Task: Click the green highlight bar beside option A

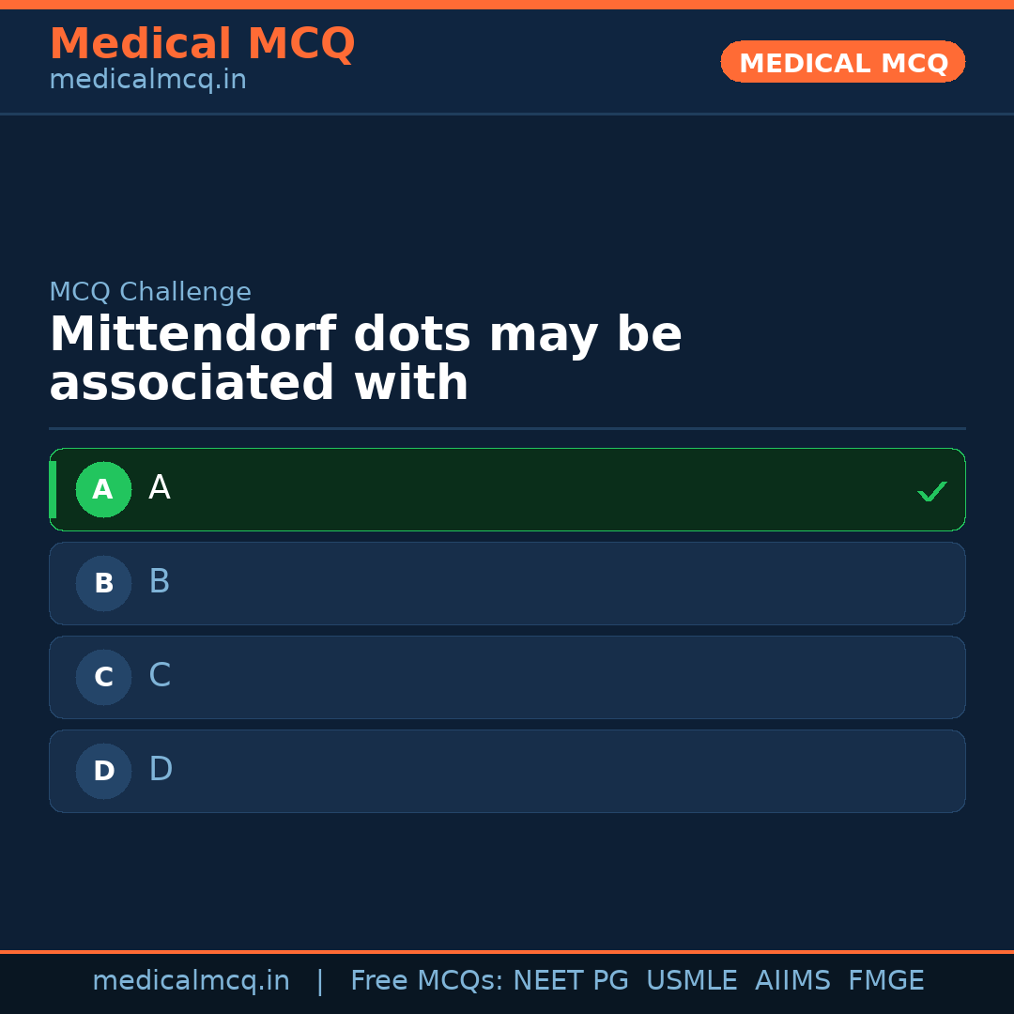Action: [54, 489]
